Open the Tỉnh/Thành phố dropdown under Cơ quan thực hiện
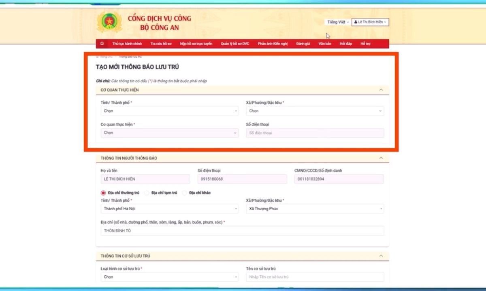 (170, 111)
